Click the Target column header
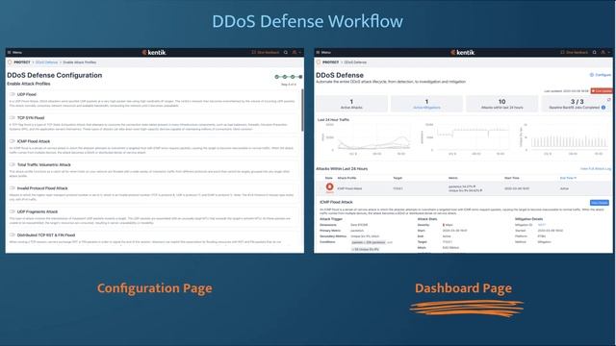This screenshot has width=616, height=346. 398,178
